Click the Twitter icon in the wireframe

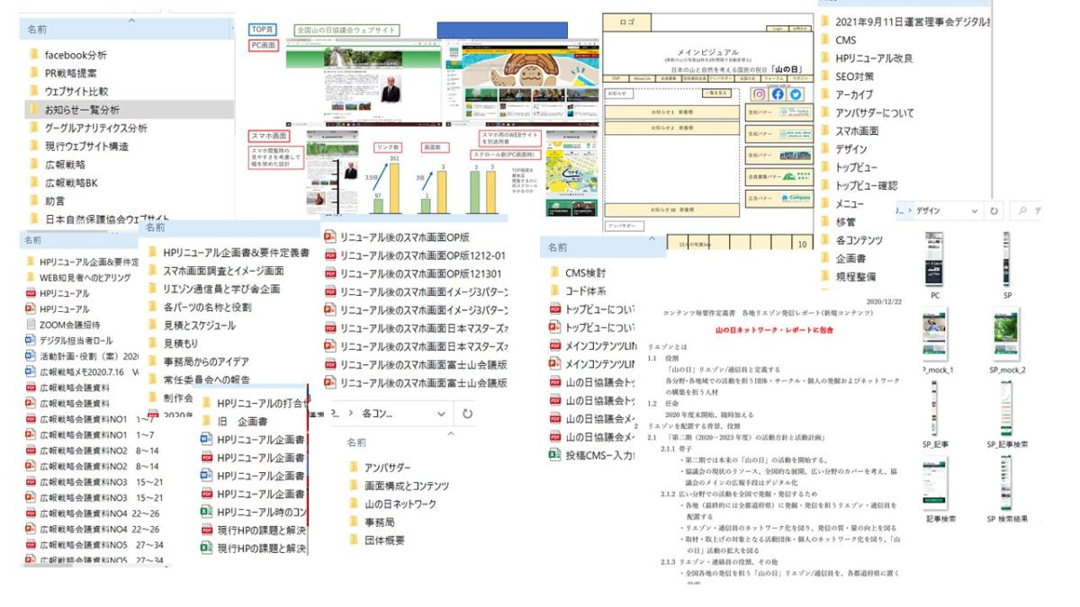click(x=795, y=94)
